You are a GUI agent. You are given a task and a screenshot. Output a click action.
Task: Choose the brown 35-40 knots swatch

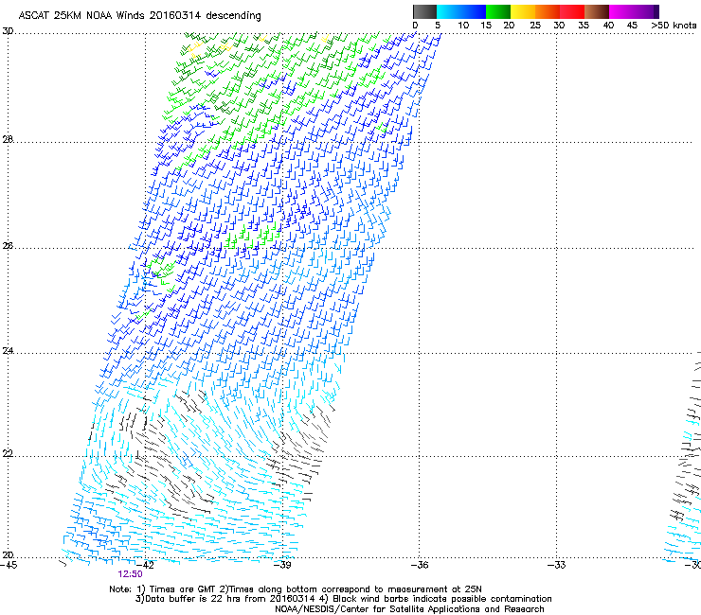point(597,11)
